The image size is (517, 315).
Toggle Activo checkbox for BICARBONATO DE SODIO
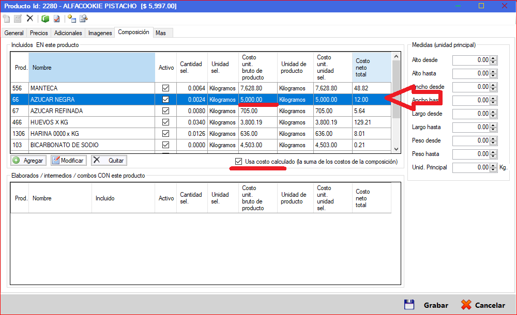point(166,145)
